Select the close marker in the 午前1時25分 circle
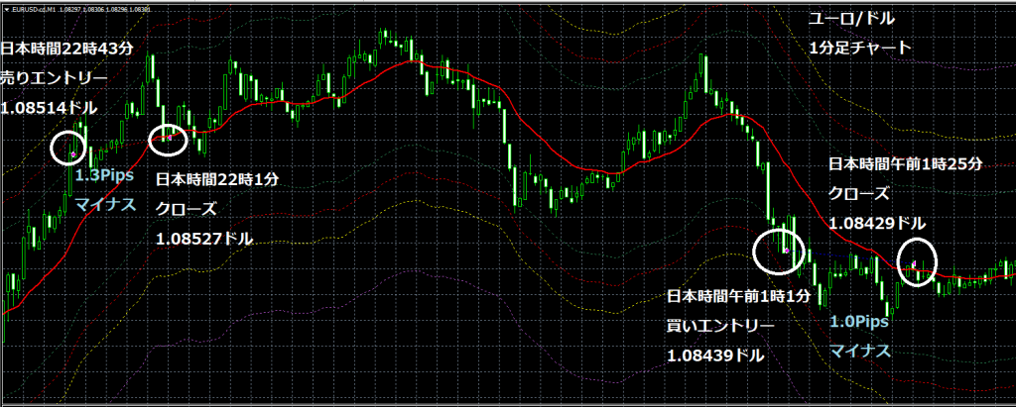The image size is (1016, 407). (914, 263)
